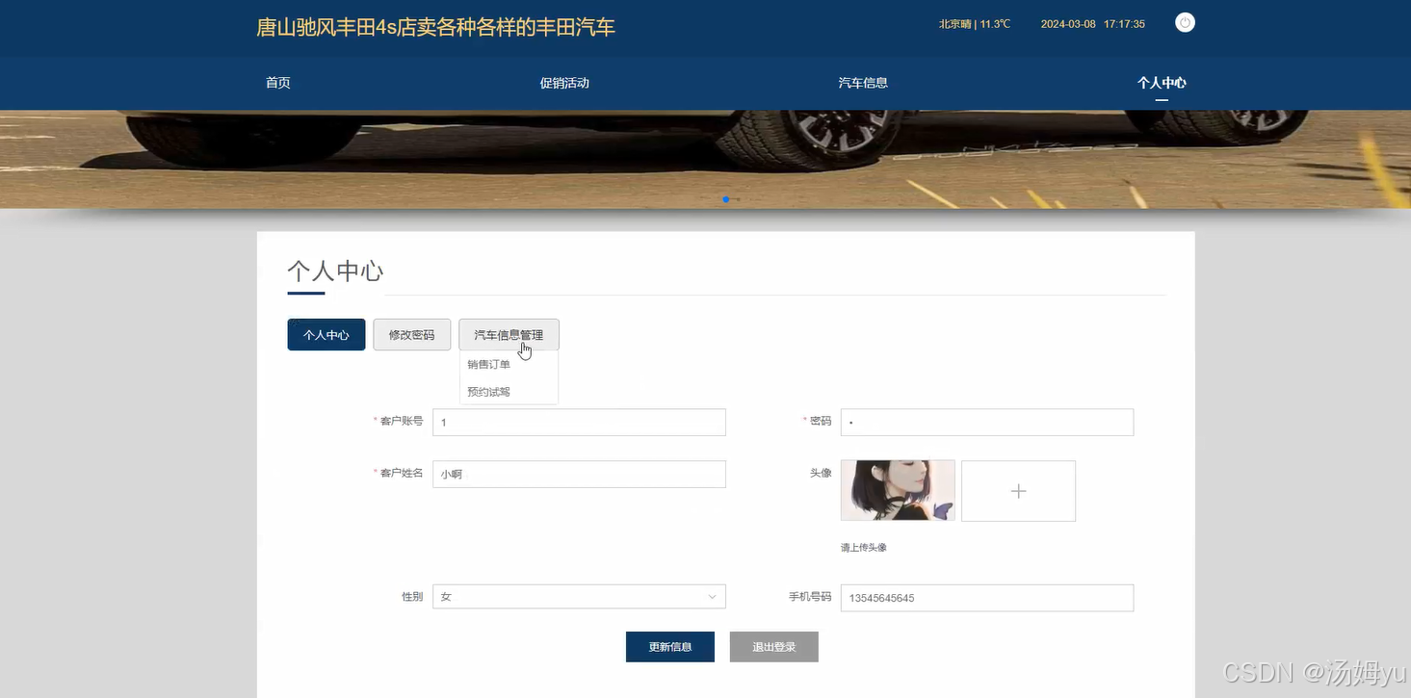Select 个人中心 in the top navigation bar

pyautogui.click(x=1162, y=83)
